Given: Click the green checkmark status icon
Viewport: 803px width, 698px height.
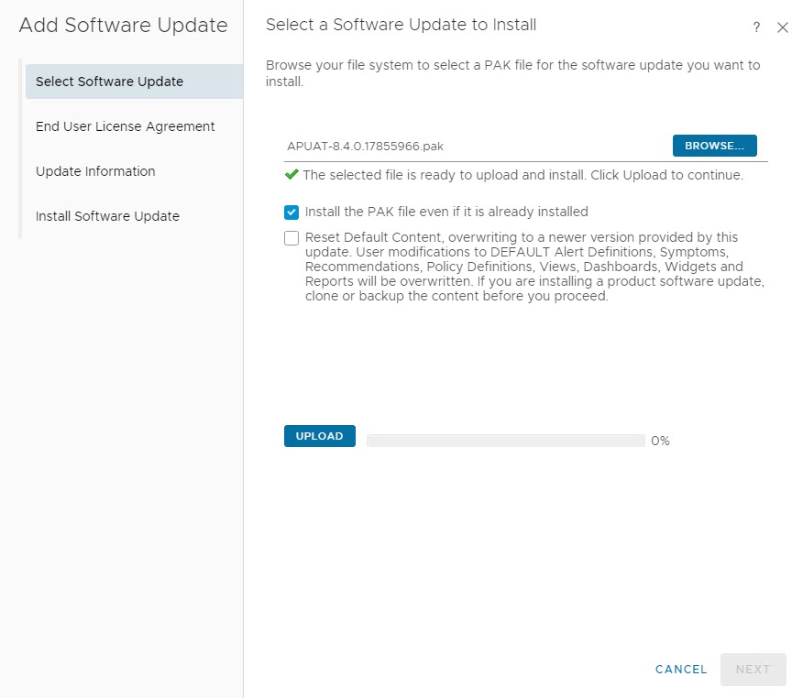Looking at the screenshot, I should pyautogui.click(x=291, y=174).
